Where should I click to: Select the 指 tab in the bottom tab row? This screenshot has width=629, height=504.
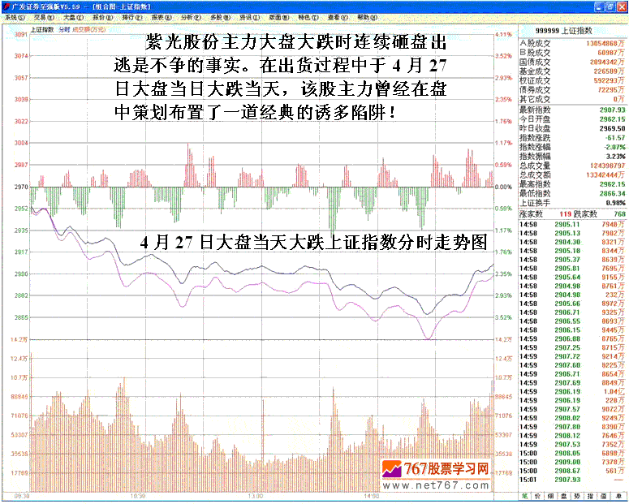tap(590, 494)
